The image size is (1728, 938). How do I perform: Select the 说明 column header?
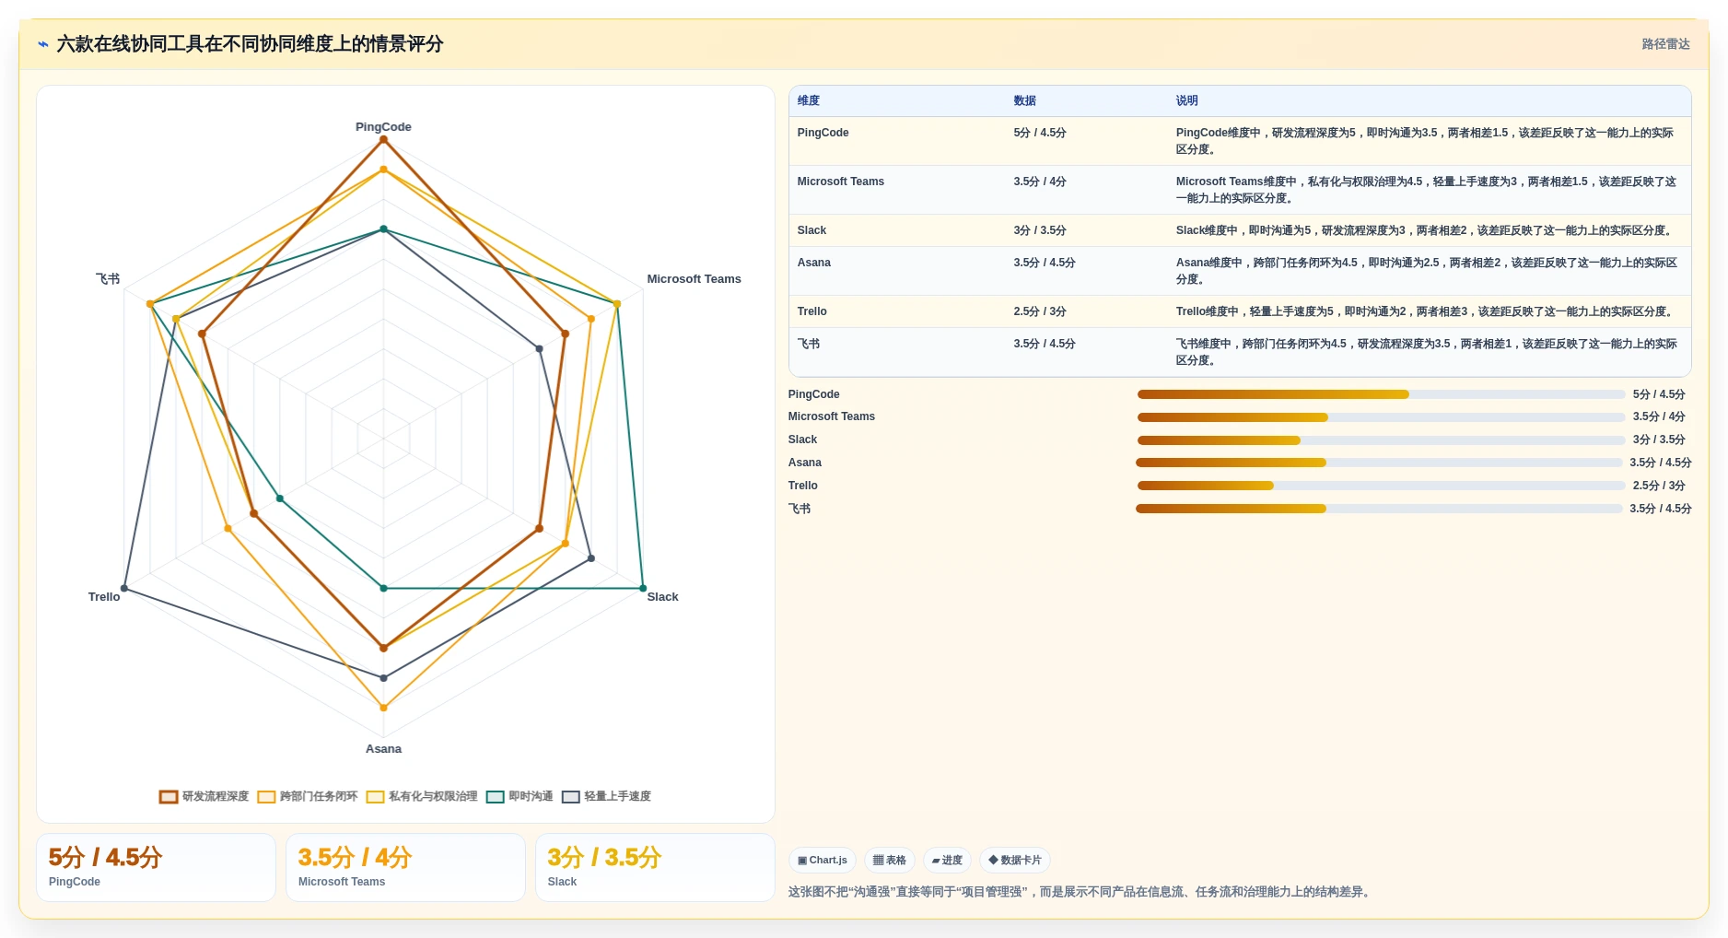pos(1186,101)
